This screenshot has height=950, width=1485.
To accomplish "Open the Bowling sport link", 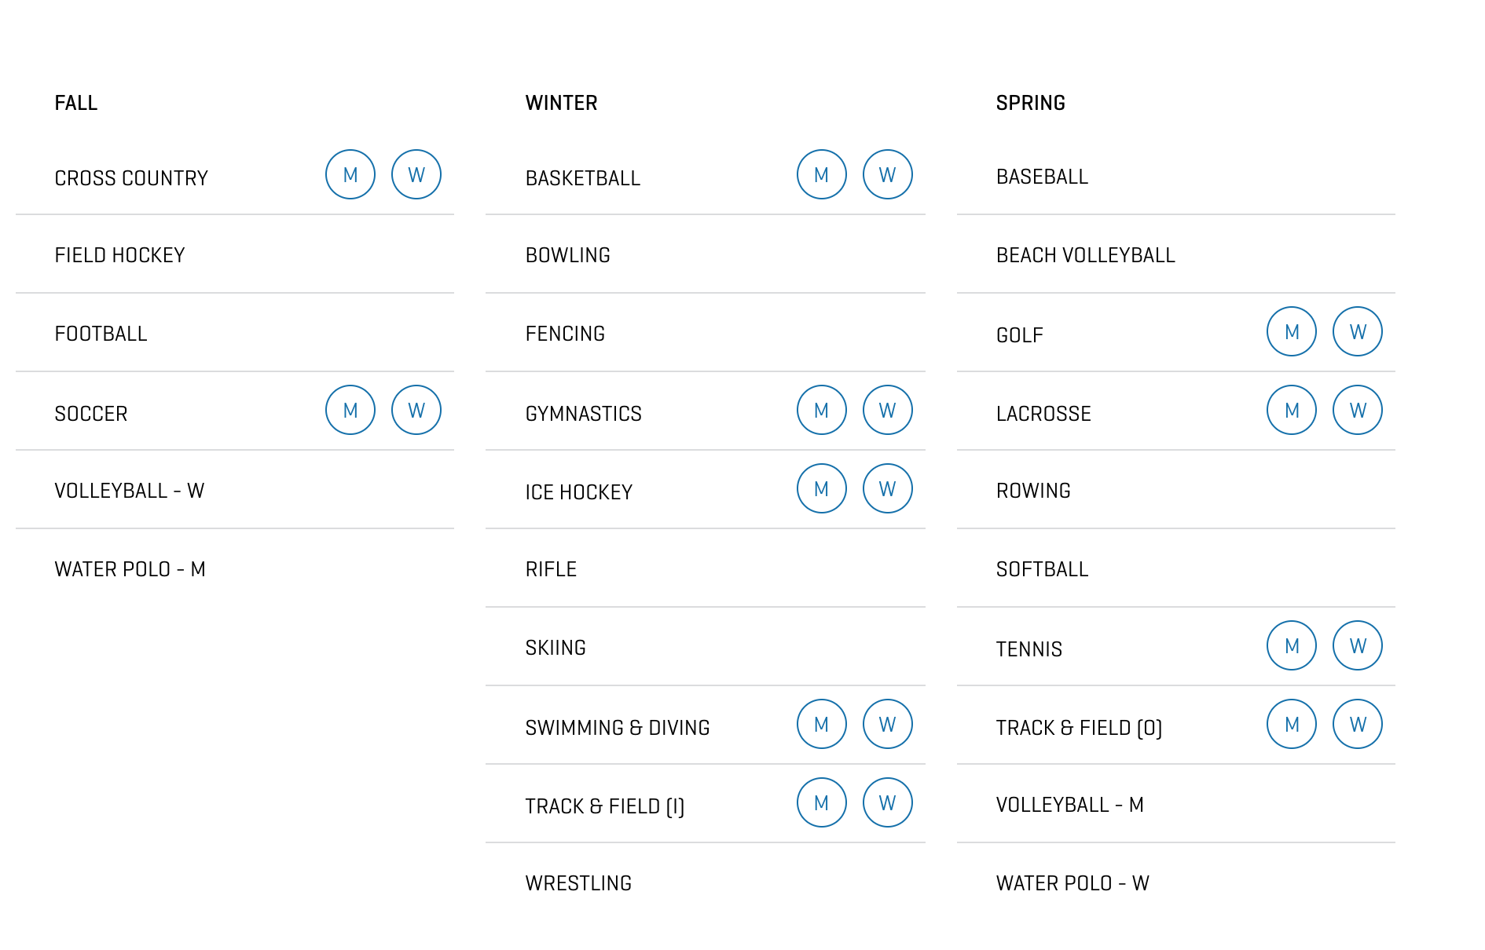I will click(x=568, y=255).
